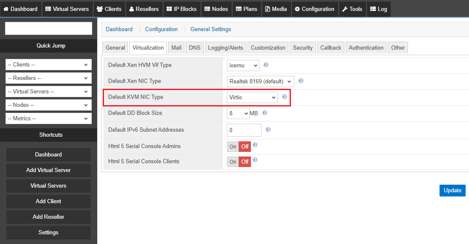Follow the Configuration breadcrumb link
The height and width of the screenshot is (244, 469).
[161, 29]
